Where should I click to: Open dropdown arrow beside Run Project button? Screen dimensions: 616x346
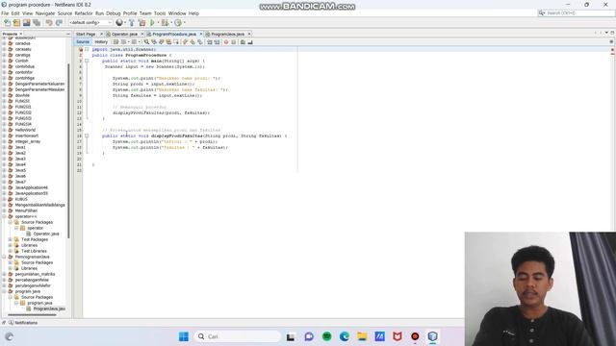158,23
